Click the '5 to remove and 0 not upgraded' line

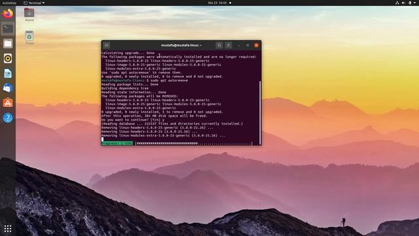pos(162,112)
